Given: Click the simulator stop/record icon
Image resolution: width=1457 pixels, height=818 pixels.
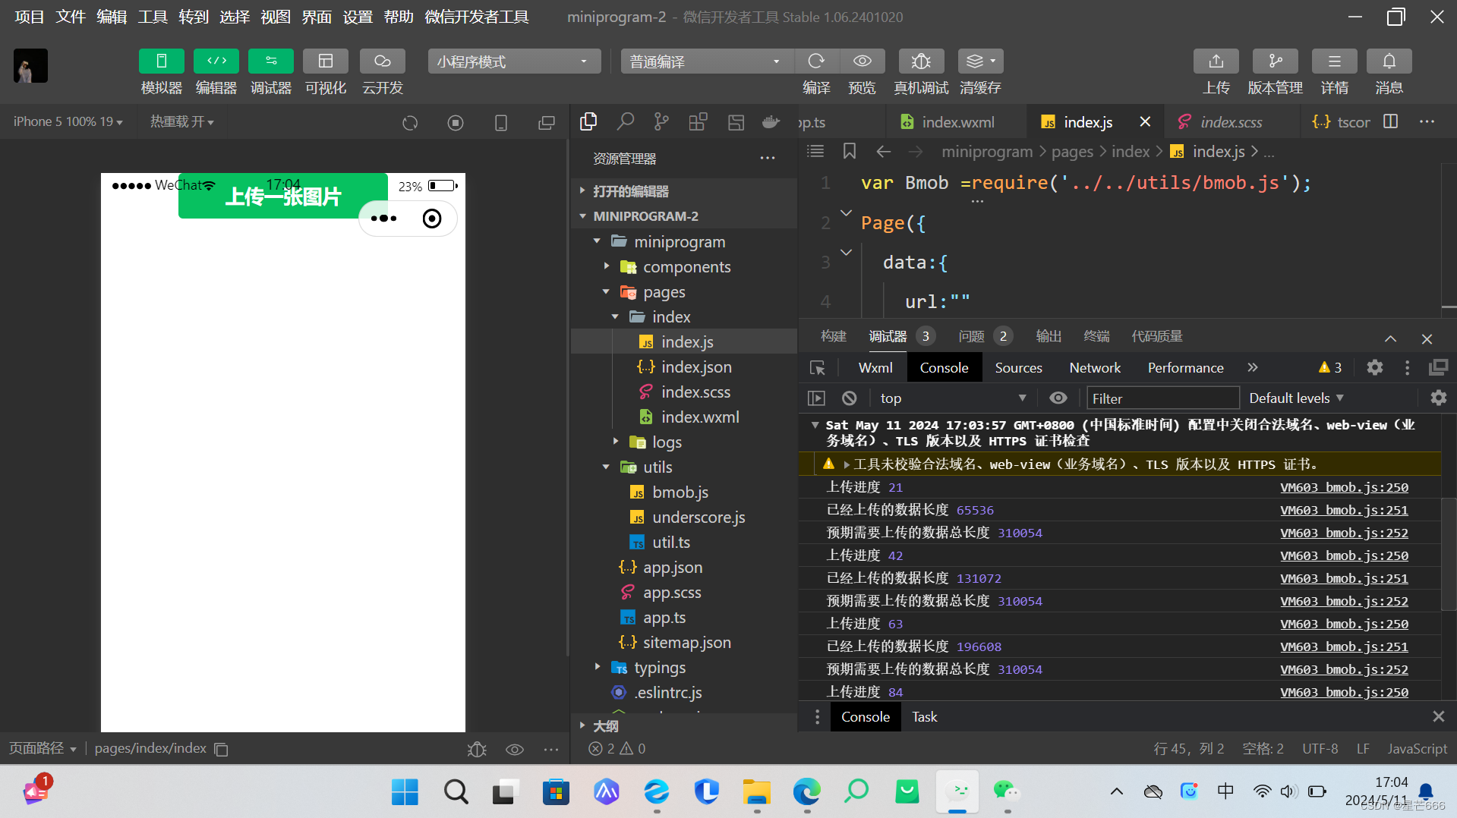Looking at the screenshot, I should pos(456,122).
